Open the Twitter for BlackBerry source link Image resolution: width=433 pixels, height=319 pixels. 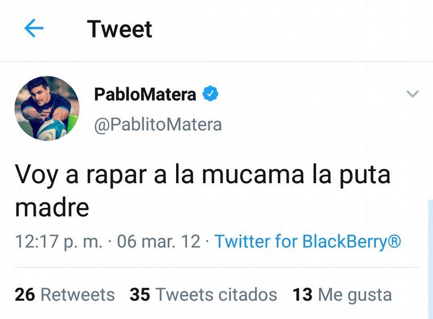point(301,242)
